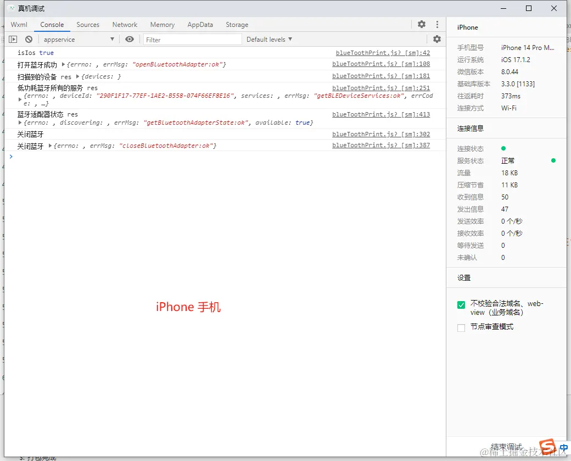
Task: Open source link blueToothPrint.js:413
Action: pyautogui.click(x=381, y=114)
